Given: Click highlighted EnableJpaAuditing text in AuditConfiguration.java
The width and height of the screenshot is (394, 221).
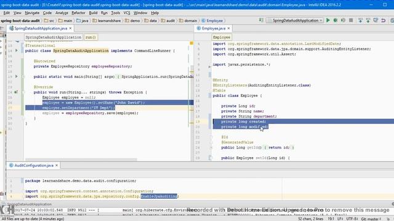Looking at the screenshot, I should (159, 196).
